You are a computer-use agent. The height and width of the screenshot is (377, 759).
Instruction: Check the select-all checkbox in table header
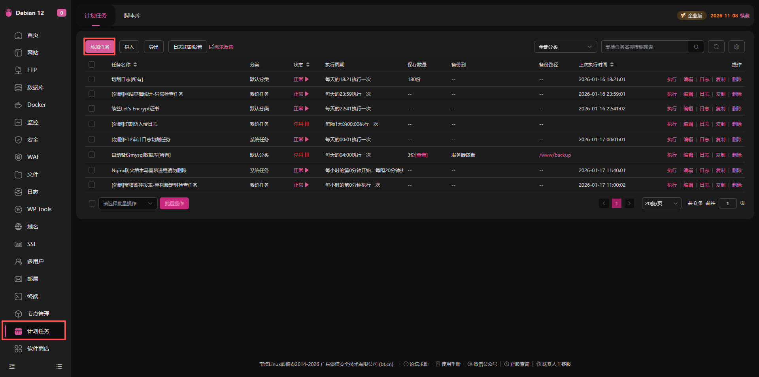pyautogui.click(x=92, y=64)
